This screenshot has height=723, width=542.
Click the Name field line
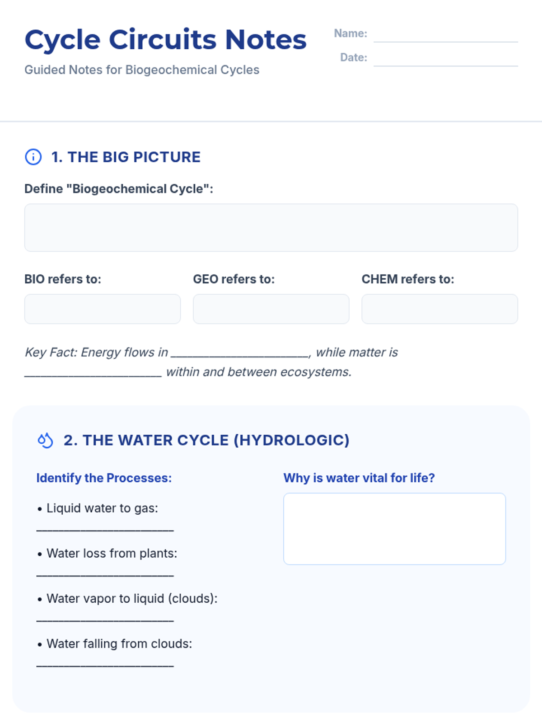[x=445, y=35]
